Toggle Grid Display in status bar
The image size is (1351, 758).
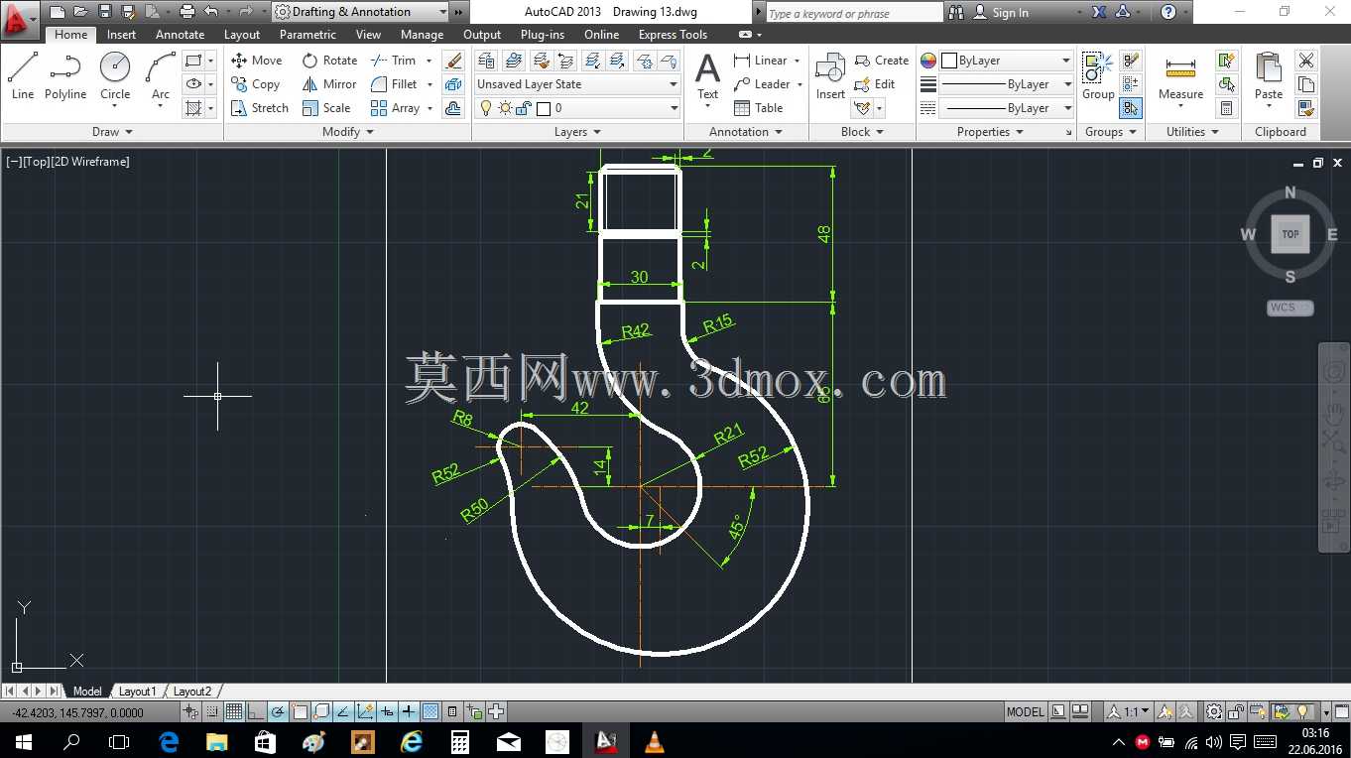pyautogui.click(x=234, y=711)
